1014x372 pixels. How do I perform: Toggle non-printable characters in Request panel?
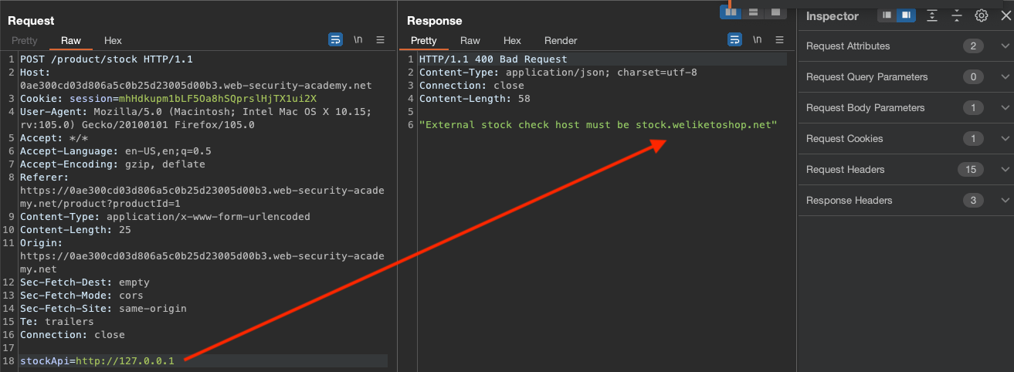coord(358,40)
